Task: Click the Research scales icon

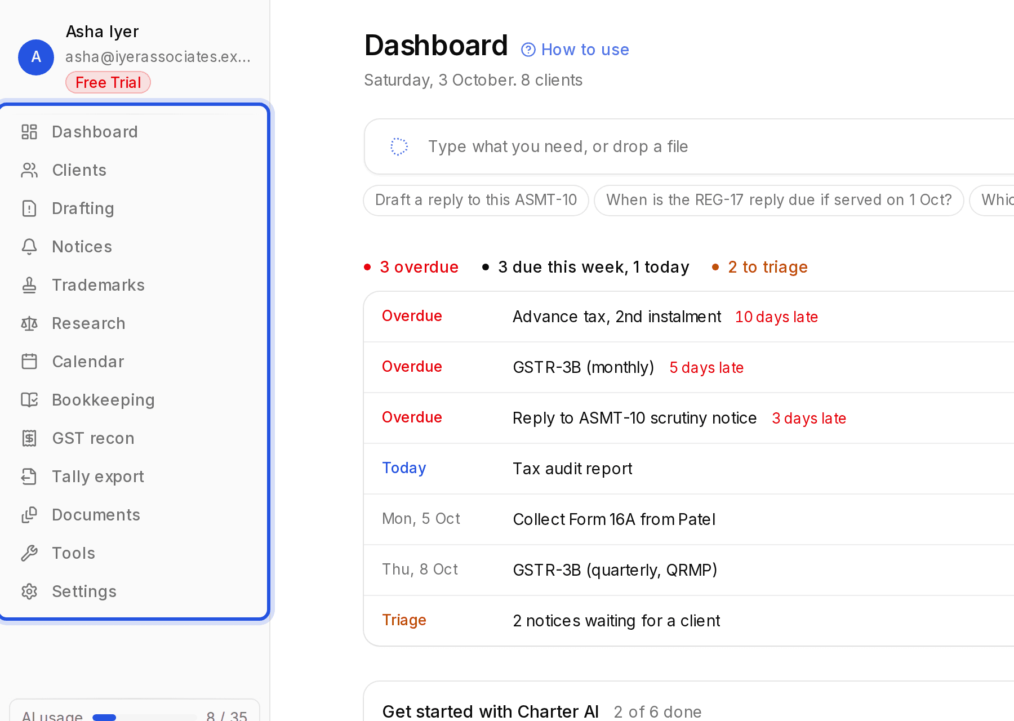Action: [x=29, y=323]
